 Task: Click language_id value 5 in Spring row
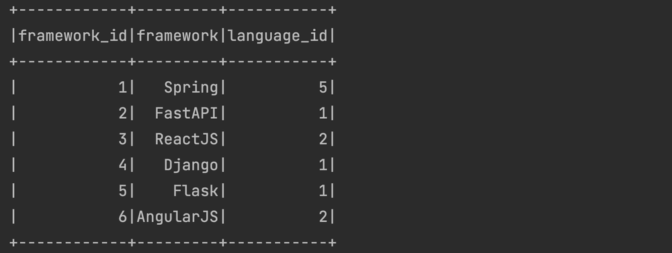(323, 88)
